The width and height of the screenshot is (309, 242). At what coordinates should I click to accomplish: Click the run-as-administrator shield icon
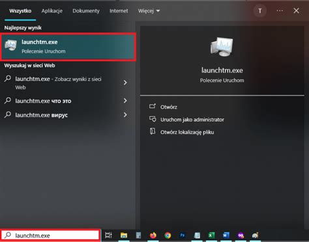[153, 119]
